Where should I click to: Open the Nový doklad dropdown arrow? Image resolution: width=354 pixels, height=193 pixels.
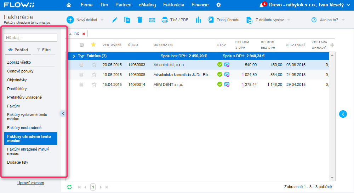102,20
